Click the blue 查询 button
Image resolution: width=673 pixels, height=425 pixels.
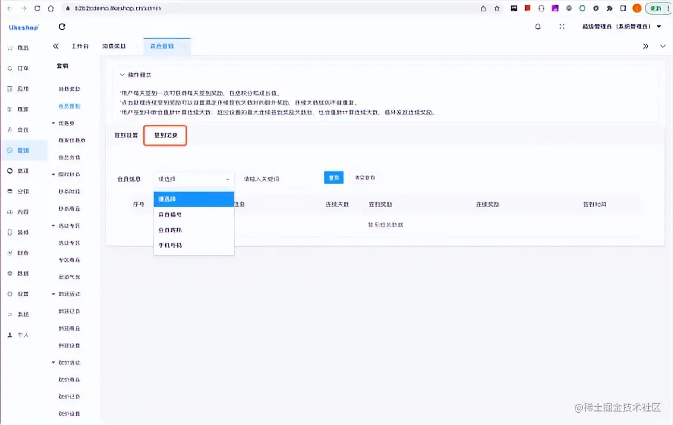click(334, 177)
